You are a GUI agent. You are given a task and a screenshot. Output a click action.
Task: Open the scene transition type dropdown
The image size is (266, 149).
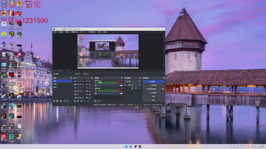[132, 81]
